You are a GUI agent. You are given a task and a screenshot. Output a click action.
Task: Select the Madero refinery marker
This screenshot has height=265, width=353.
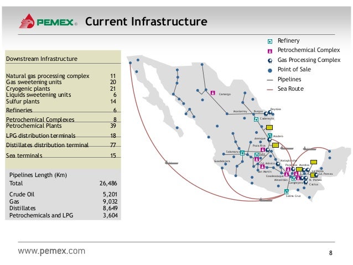(x=270, y=136)
